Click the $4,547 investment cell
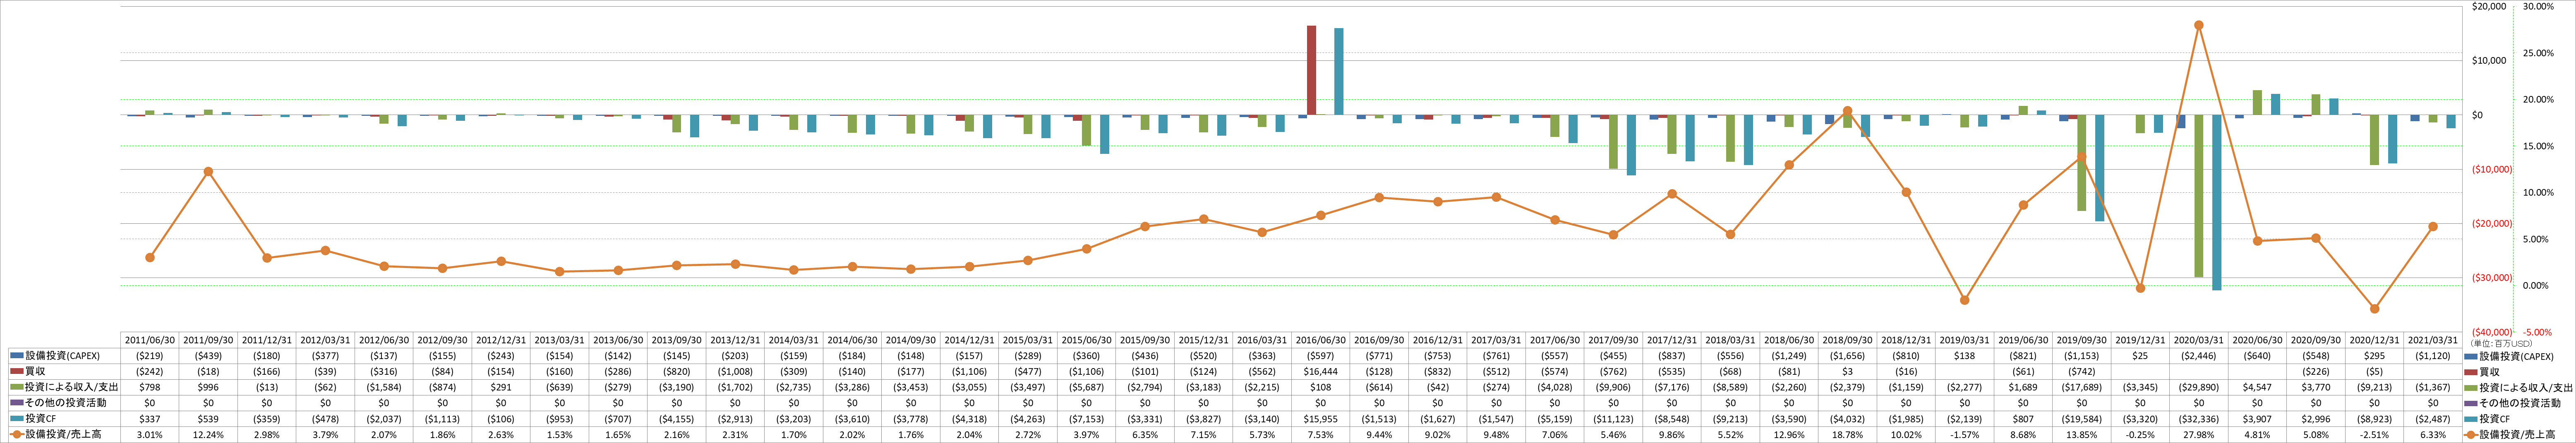2576x443 pixels. [x=2257, y=387]
